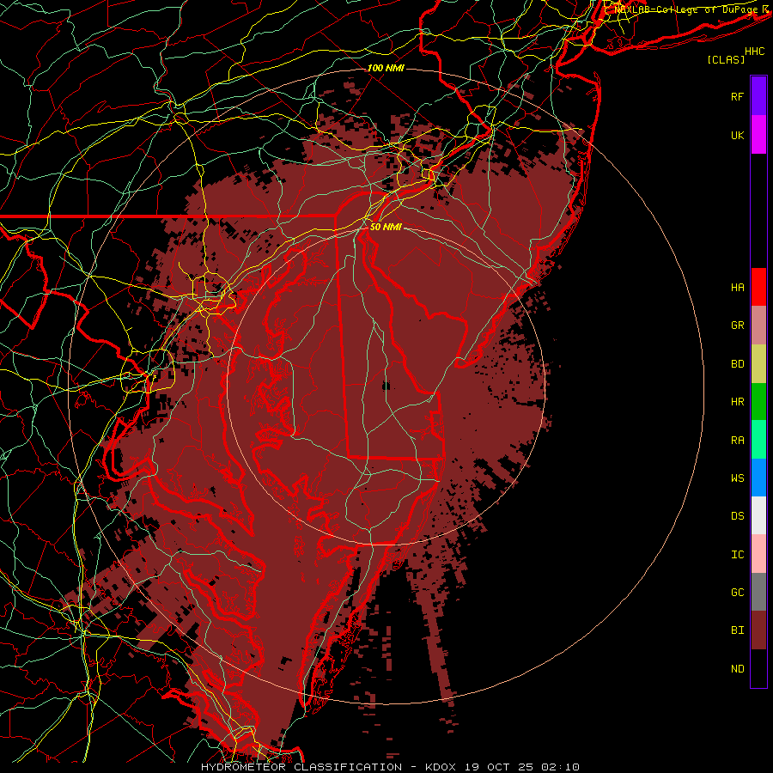Click the ND black legend swatch
This screenshot has width=773, height=773.
(758, 668)
